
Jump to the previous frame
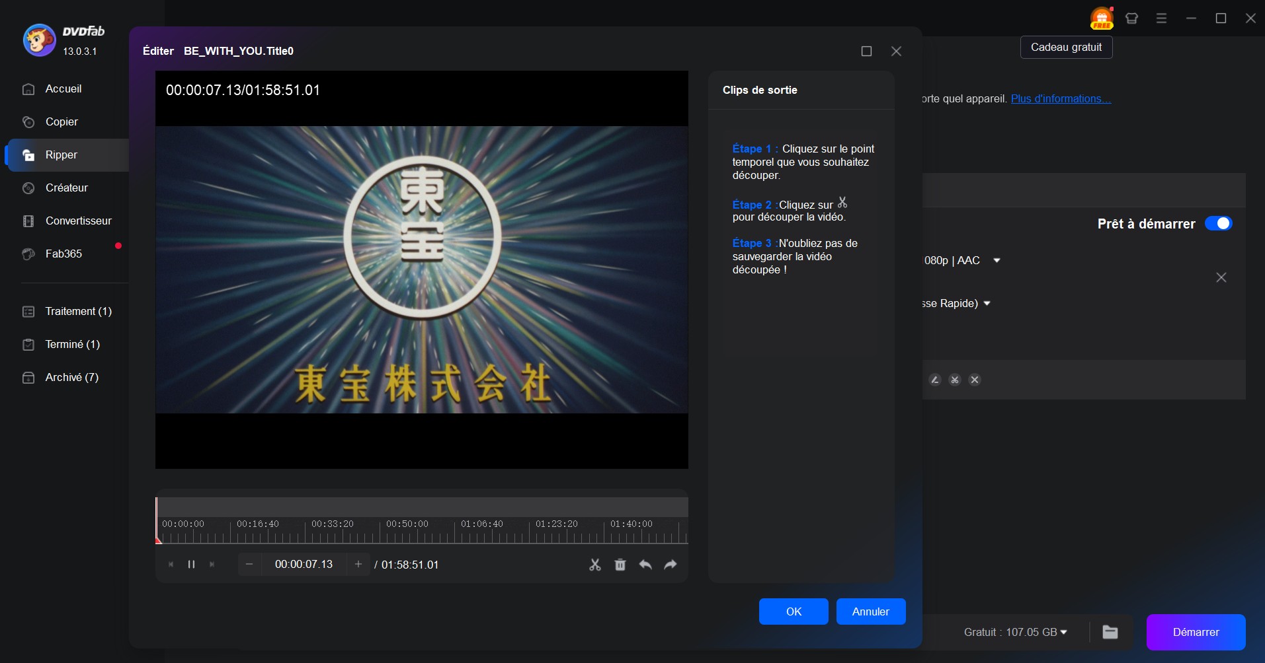[171, 564]
